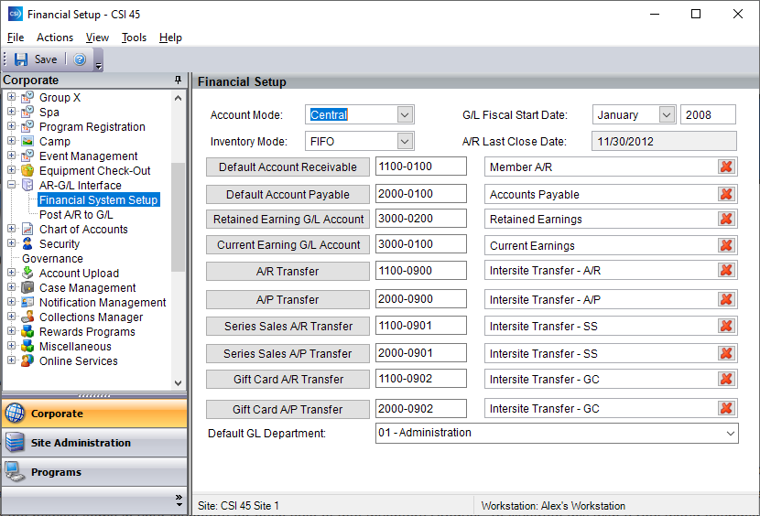The height and width of the screenshot is (516, 760).
Task: Select Post A/R to G/L tree item
Action: [x=76, y=215]
